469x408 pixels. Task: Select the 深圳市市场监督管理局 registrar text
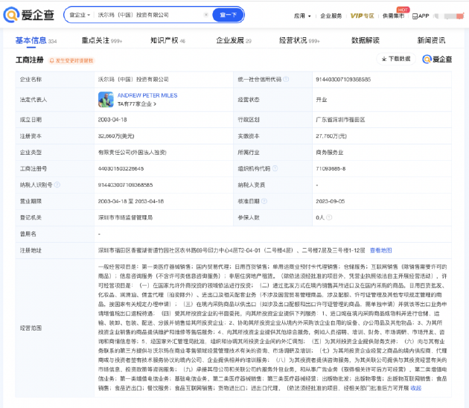coord(125,217)
